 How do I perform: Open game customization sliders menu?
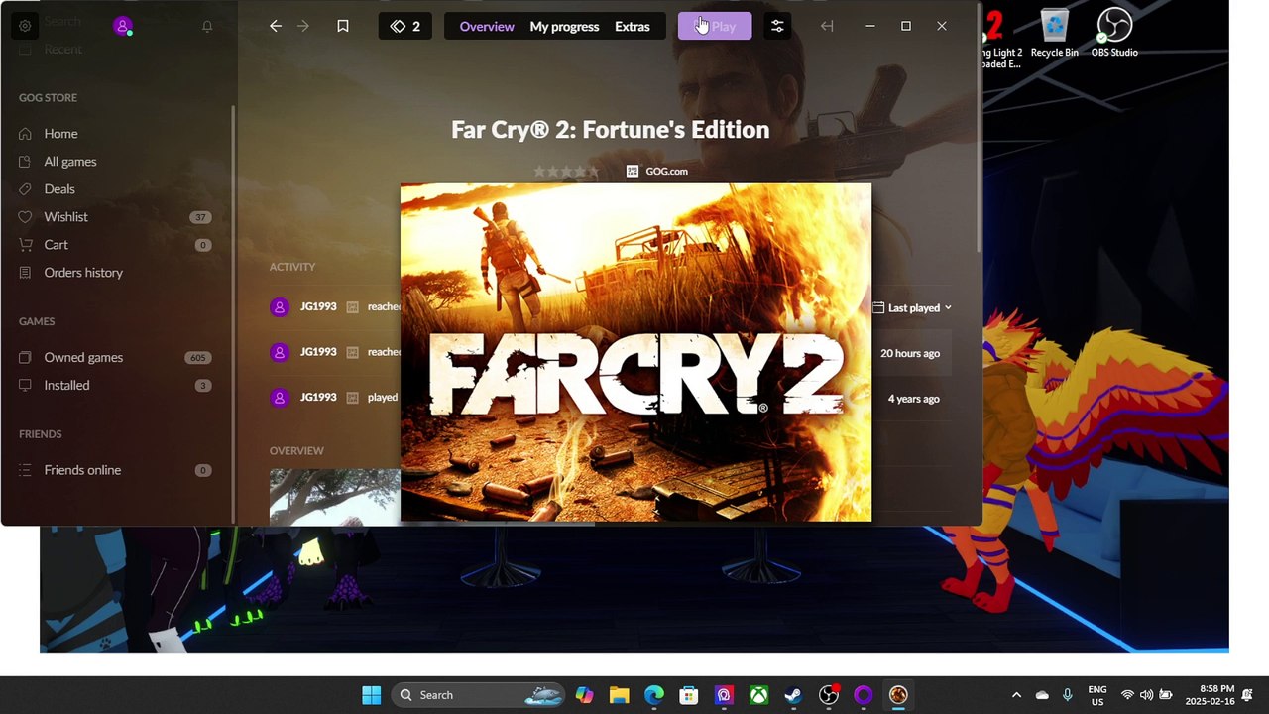click(x=777, y=26)
